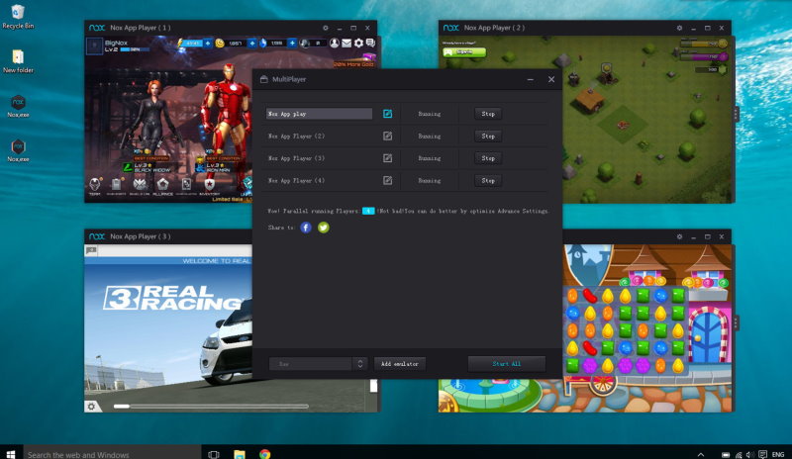Click the parallel running players count badge
This screenshot has height=459, width=792.
(368, 211)
